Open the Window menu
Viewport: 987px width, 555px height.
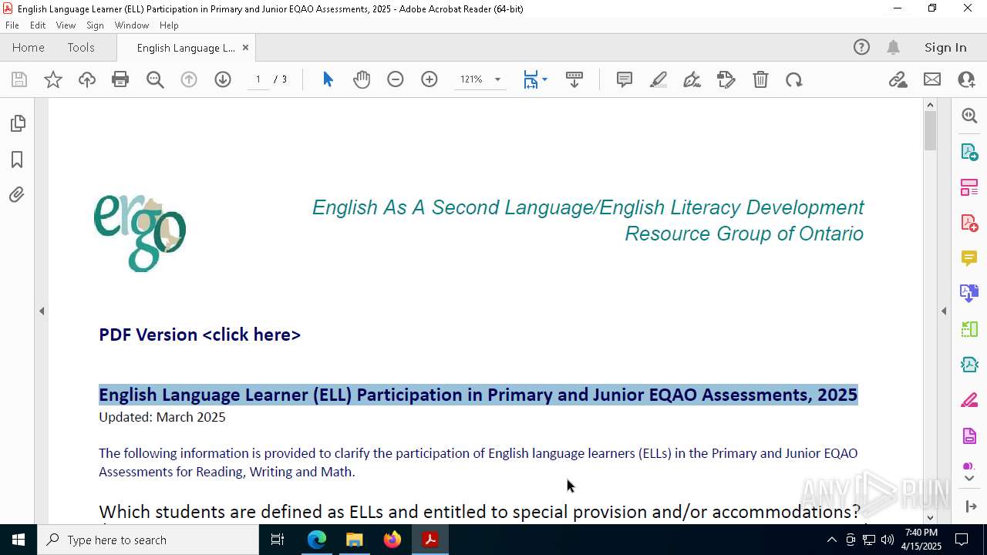(x=132, y=25)
